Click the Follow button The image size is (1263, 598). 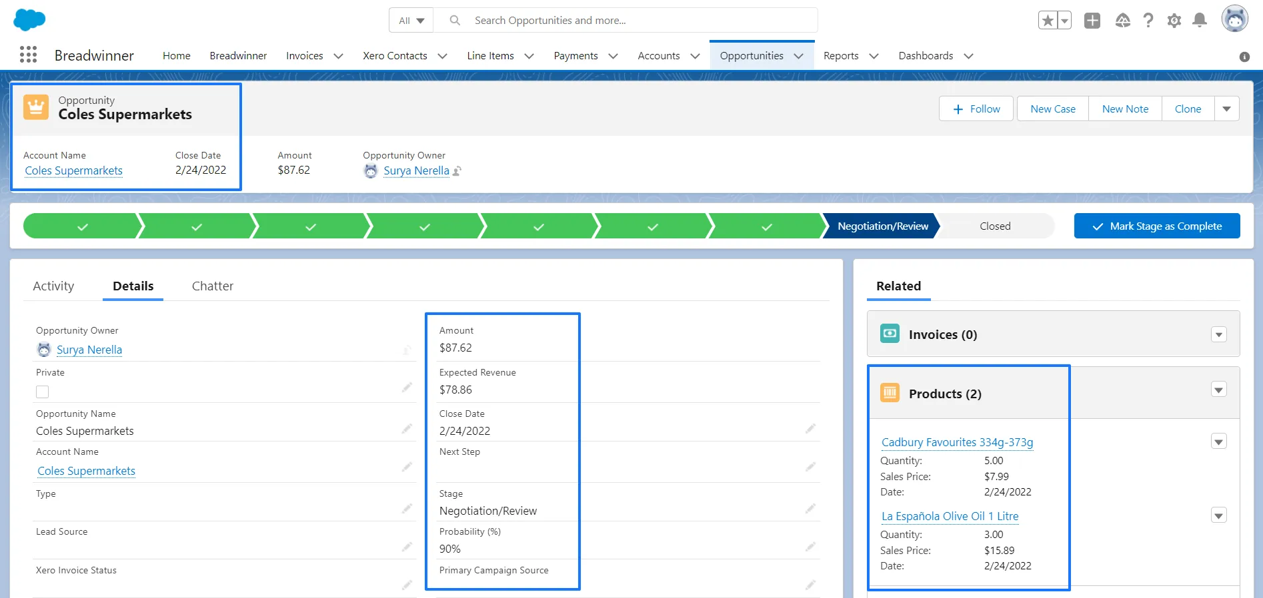tap(976, 109)
